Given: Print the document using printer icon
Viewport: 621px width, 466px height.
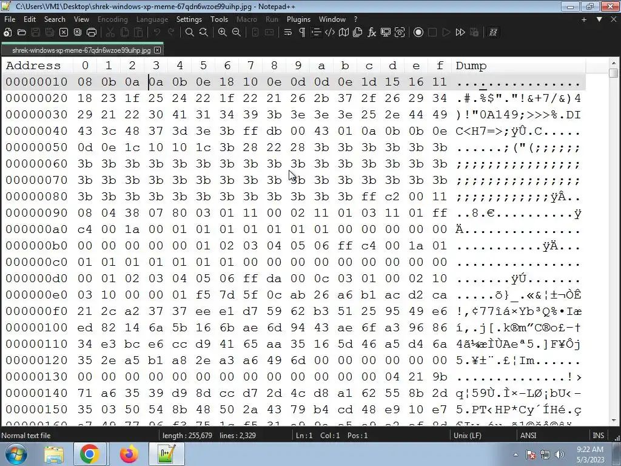Looking at the screenshot, I should point(92,33).
